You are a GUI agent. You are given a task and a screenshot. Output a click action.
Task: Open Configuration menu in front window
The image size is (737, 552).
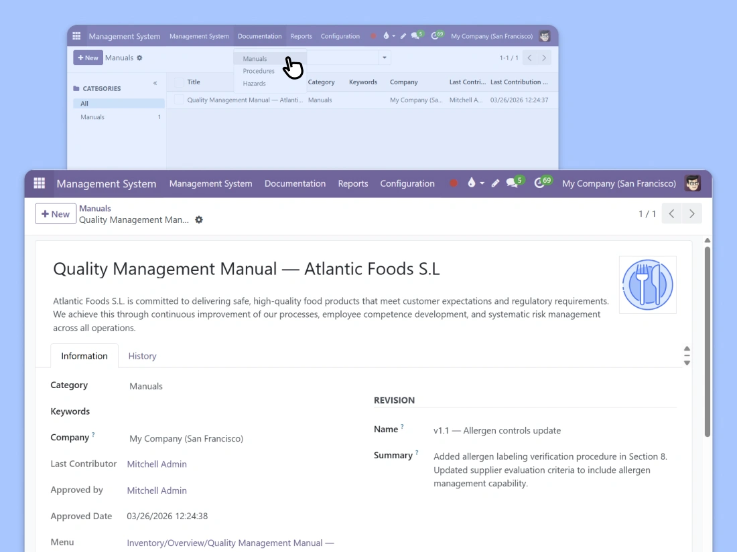click(x=407, y=183)
